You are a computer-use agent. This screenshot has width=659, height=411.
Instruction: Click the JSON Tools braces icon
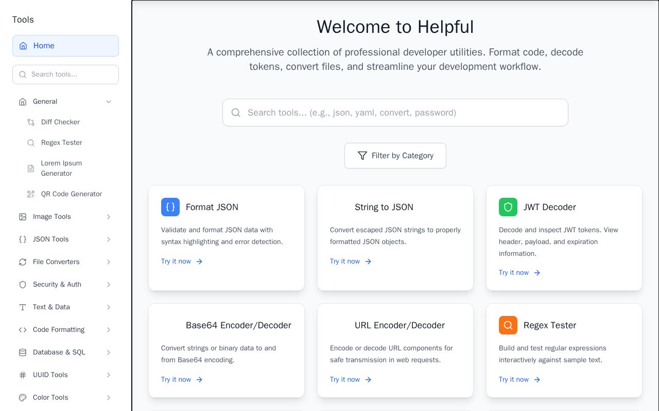23,239
